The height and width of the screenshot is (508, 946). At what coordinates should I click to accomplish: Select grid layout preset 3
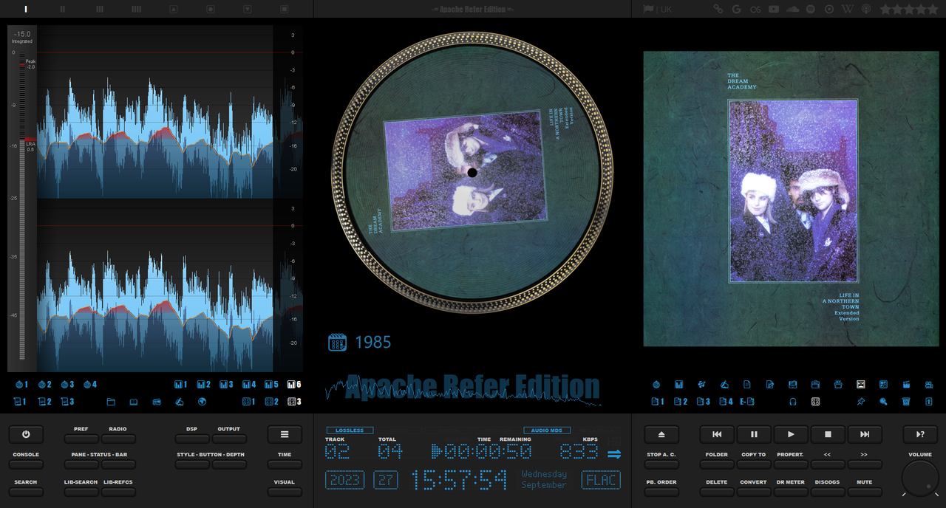[294, 402]
